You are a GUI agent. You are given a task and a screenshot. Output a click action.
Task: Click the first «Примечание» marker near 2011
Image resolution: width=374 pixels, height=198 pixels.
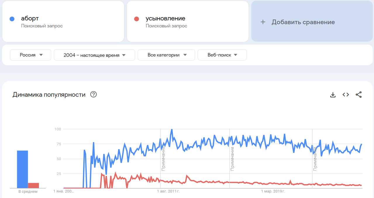point(163,159)
